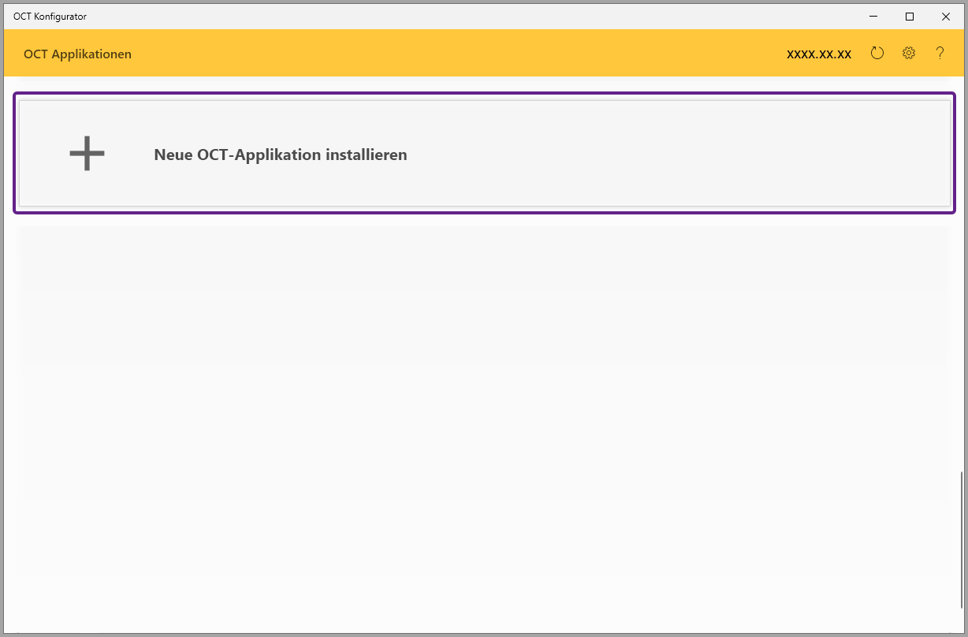Open settings via the gear icon

[909, 54]
